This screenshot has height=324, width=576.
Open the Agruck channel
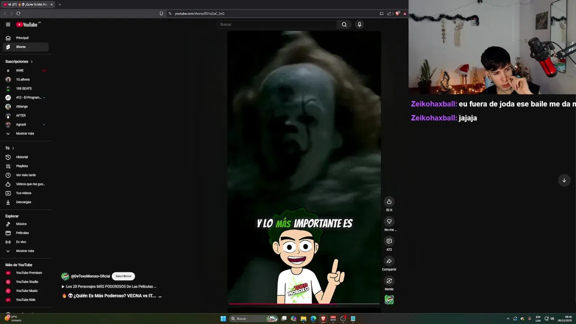pyautogui.click(x=26, y=125)
